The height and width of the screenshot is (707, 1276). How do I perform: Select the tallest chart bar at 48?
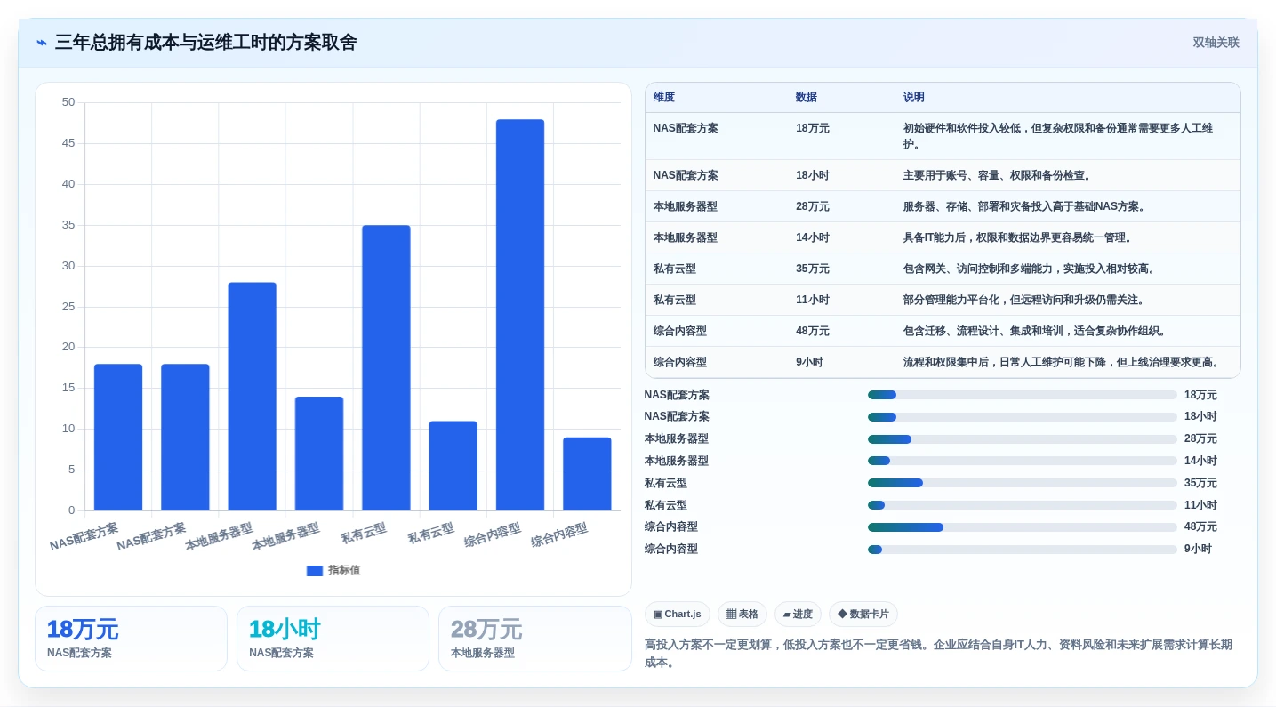coord(520,315)
